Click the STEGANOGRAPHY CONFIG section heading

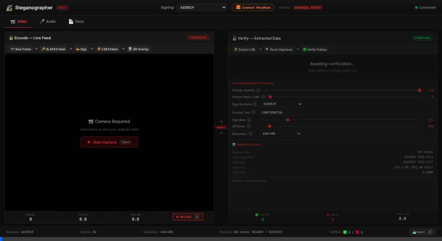coord(253,83)
